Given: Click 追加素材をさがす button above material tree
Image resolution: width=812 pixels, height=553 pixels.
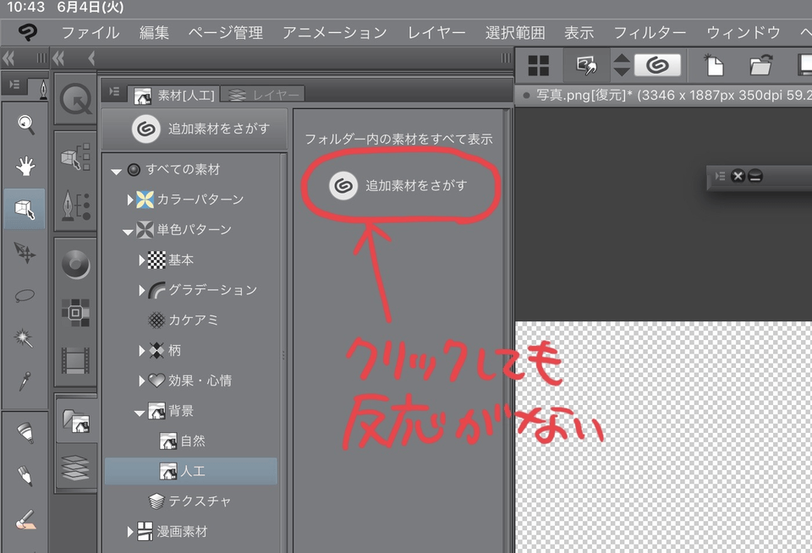Looking at the screenshot, I should click(x=201, y=129).
